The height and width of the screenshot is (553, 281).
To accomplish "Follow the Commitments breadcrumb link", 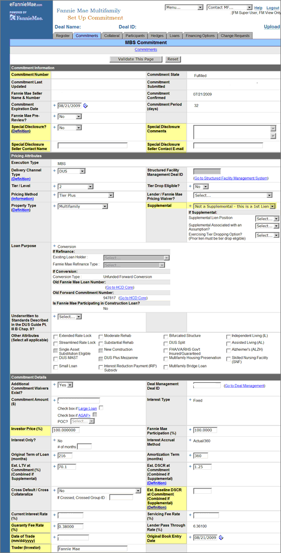I will coord(146,50).
